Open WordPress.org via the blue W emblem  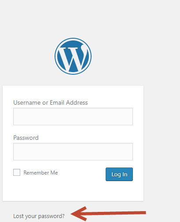73,56
